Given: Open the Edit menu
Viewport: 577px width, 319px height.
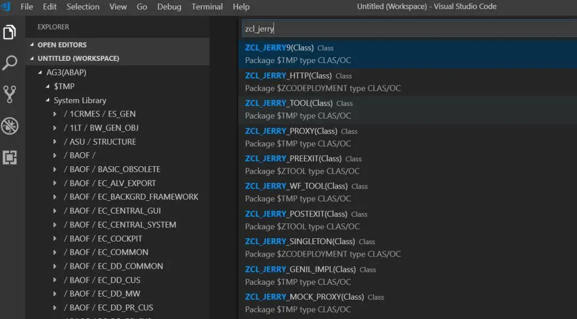Looking at the screenshot, I should coord(50,6).
